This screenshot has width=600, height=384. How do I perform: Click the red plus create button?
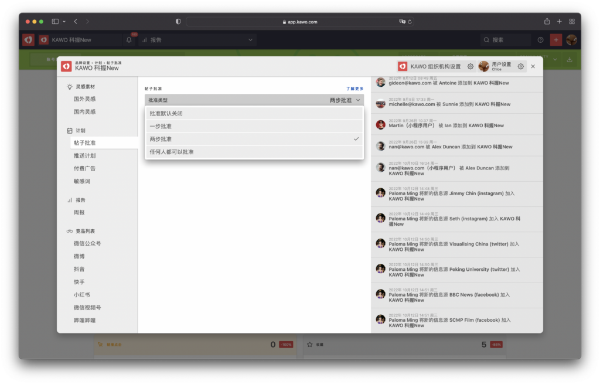point(556,40)
